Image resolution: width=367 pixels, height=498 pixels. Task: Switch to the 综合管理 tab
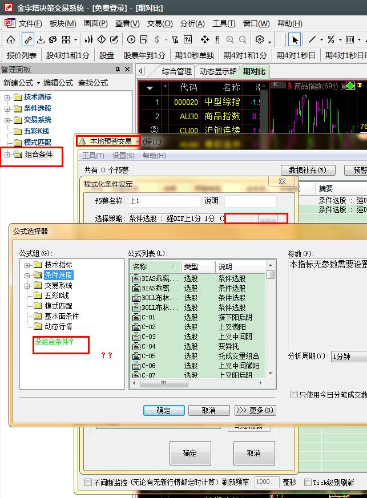[x=177, y=71]
